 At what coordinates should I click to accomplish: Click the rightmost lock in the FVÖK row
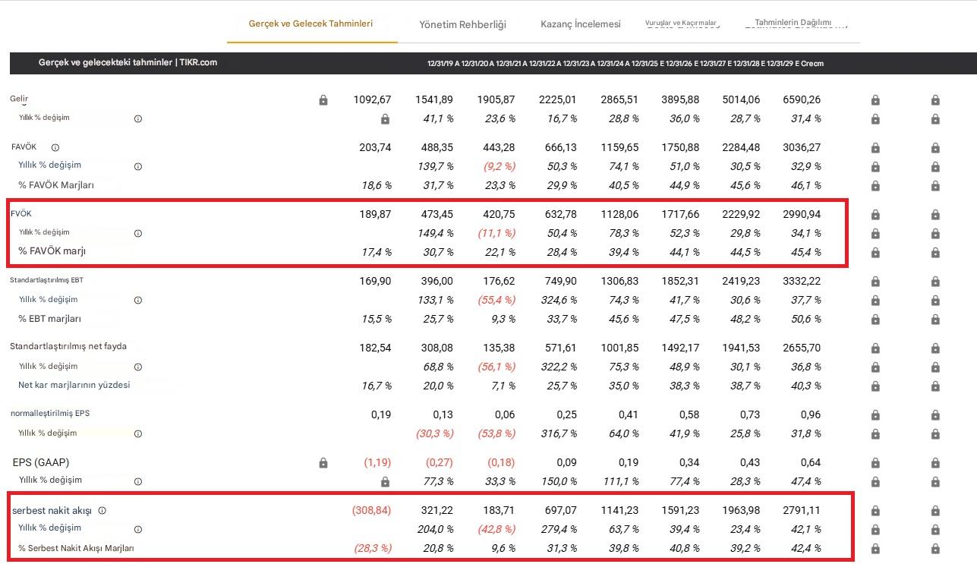(x=935, y=215)
